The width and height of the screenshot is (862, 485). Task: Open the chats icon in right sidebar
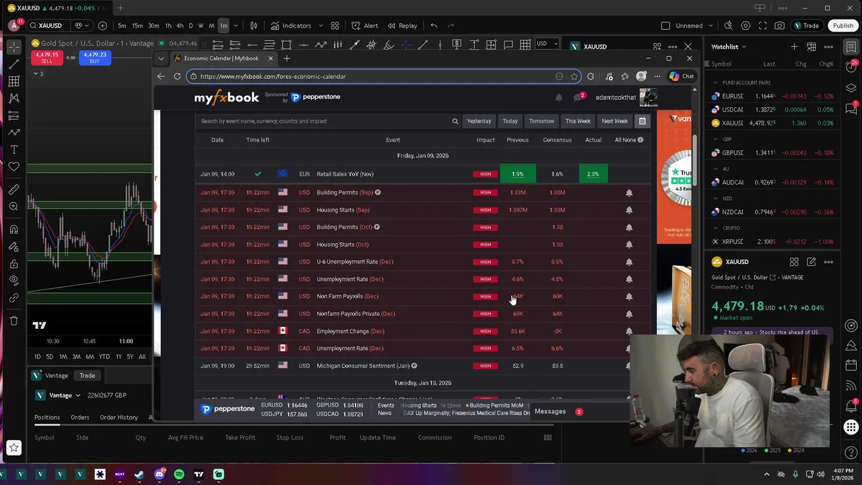tap(851, 108)
